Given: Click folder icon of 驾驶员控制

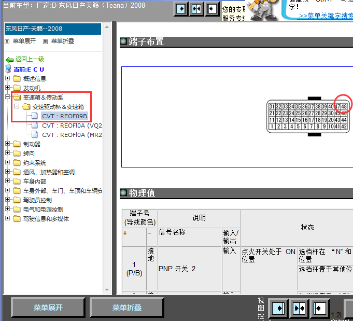Looking at the screenshot, I should [x=17, y=200].
